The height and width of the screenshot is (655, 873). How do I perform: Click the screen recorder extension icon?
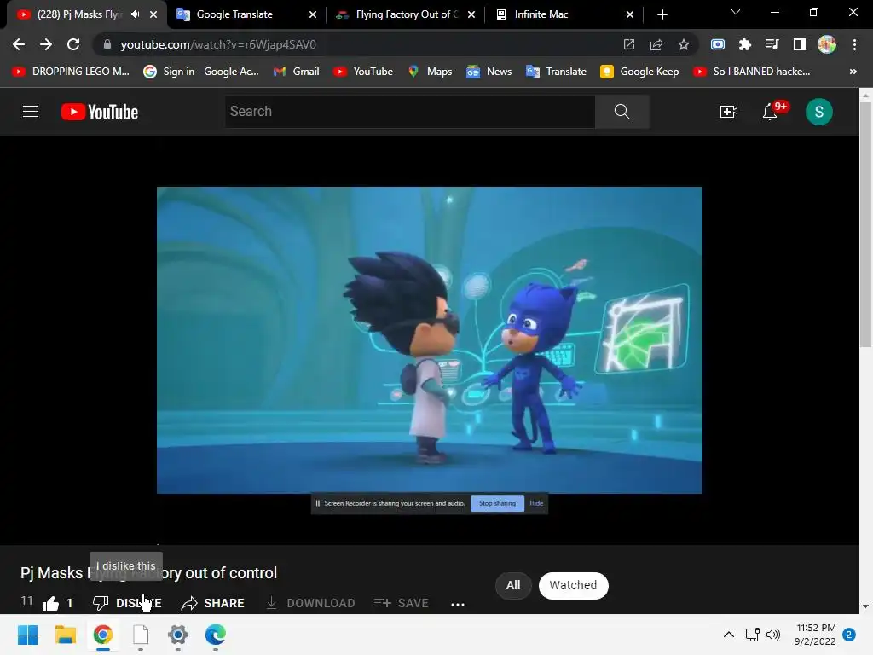[718, 44]
